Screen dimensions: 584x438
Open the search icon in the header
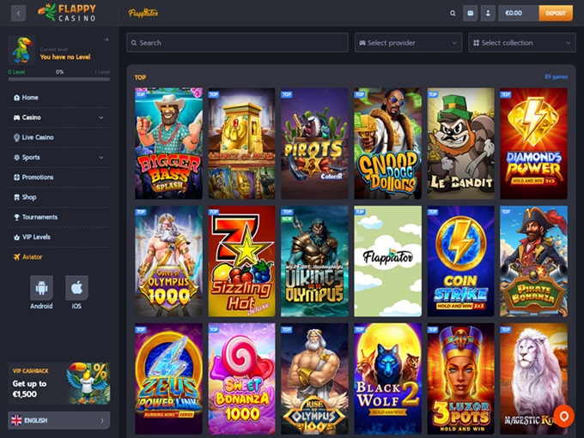[x=453, y=13]
